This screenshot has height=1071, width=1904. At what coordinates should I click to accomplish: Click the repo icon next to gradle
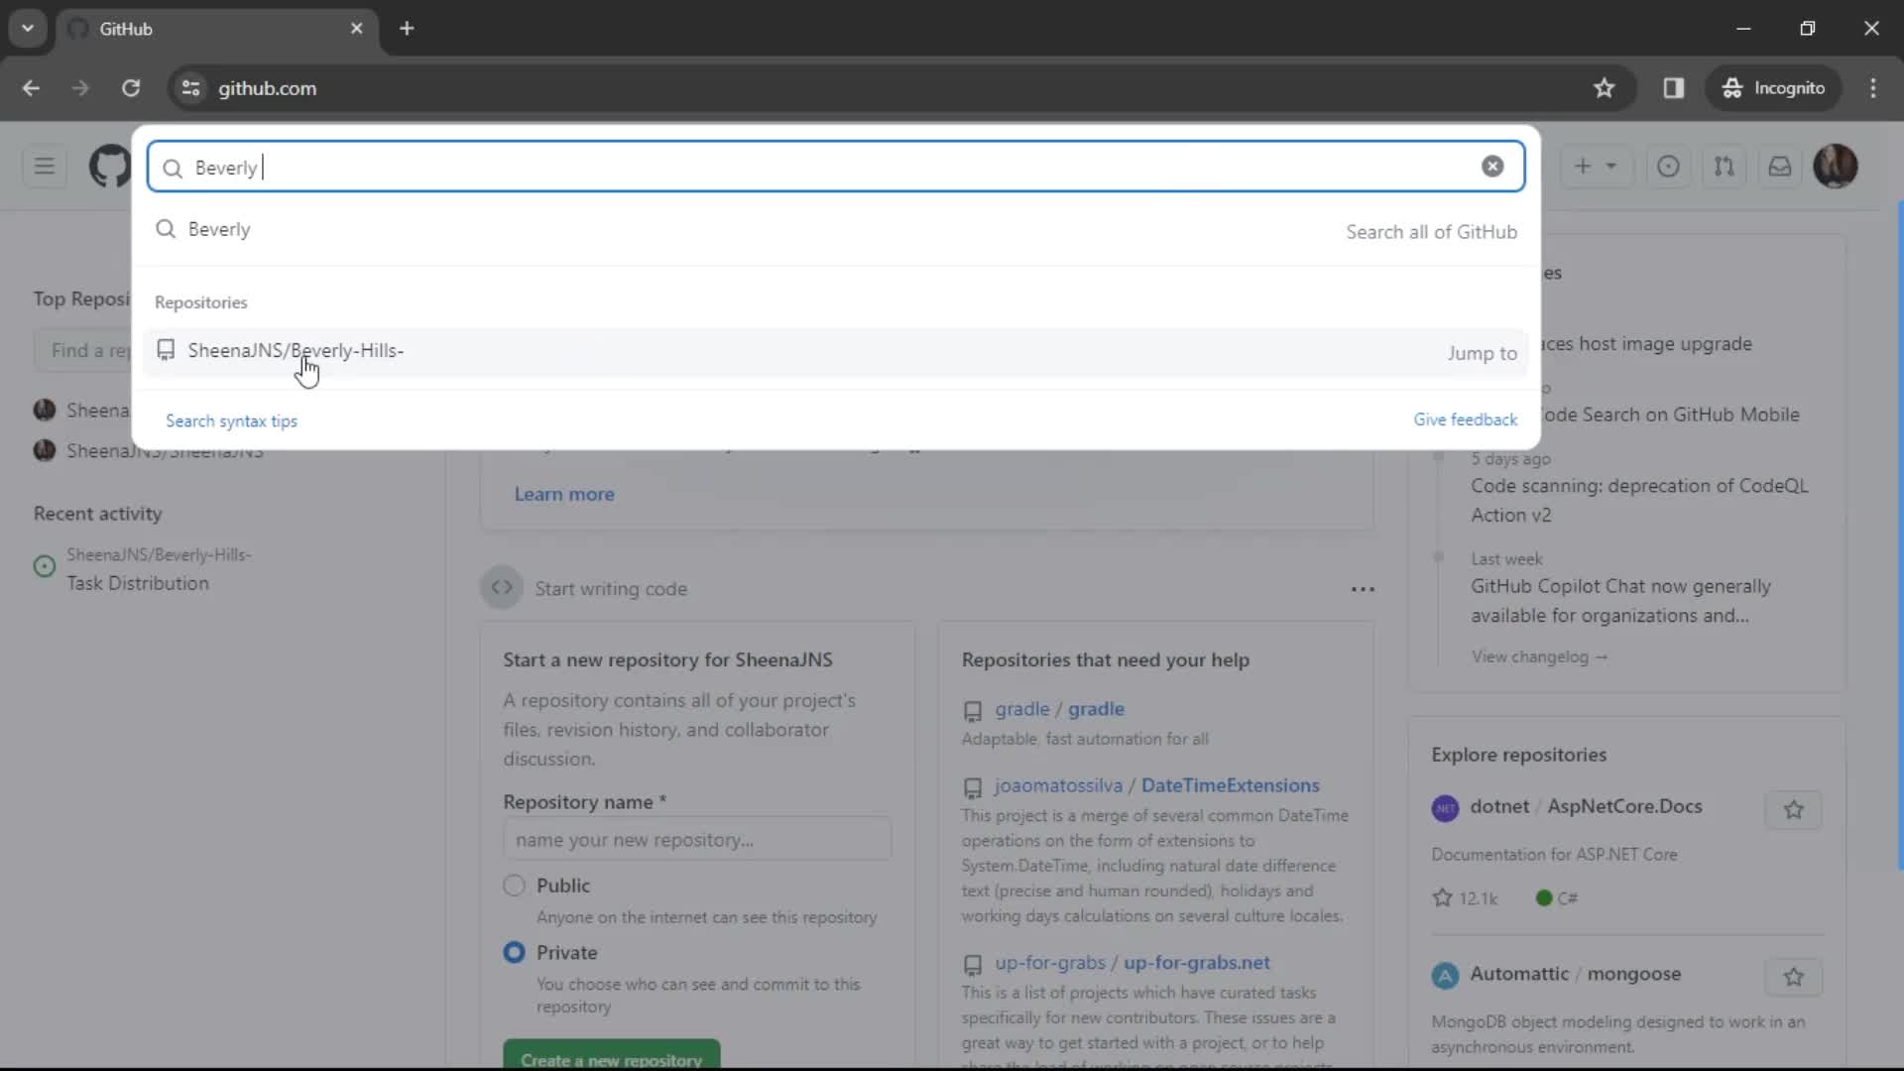point(973,711)
